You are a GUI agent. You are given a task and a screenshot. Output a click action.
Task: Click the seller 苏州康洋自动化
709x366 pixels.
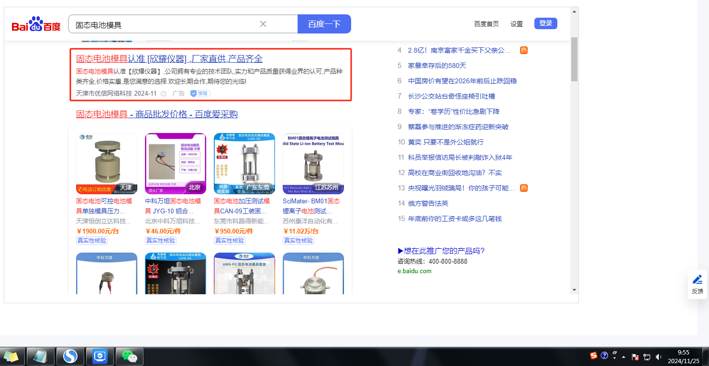310,222
